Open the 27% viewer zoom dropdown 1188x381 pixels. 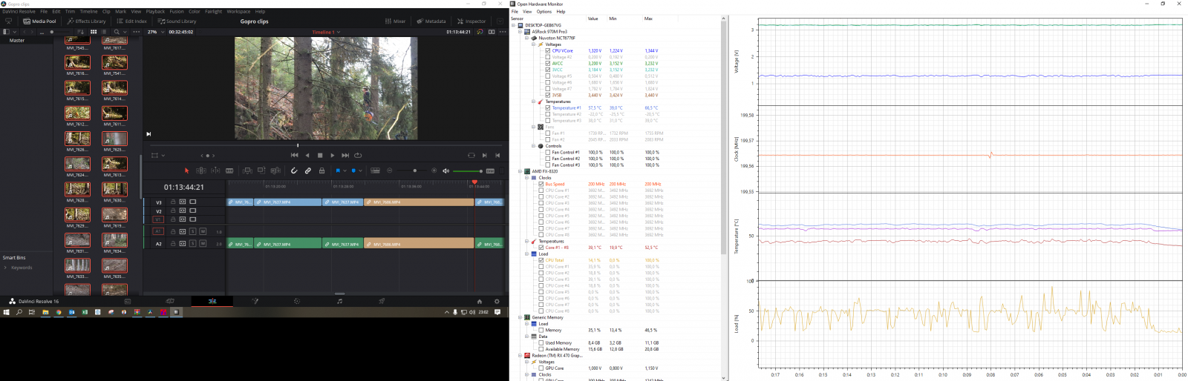coord(155,32)
